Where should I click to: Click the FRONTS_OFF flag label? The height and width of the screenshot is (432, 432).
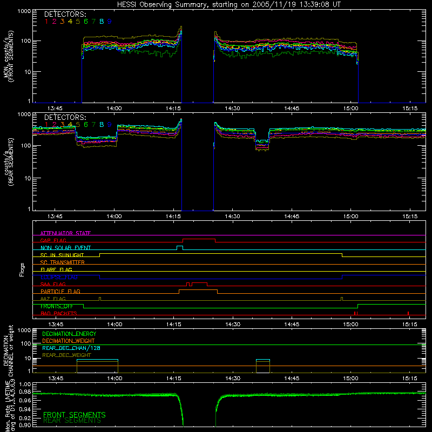coord(57,306)
